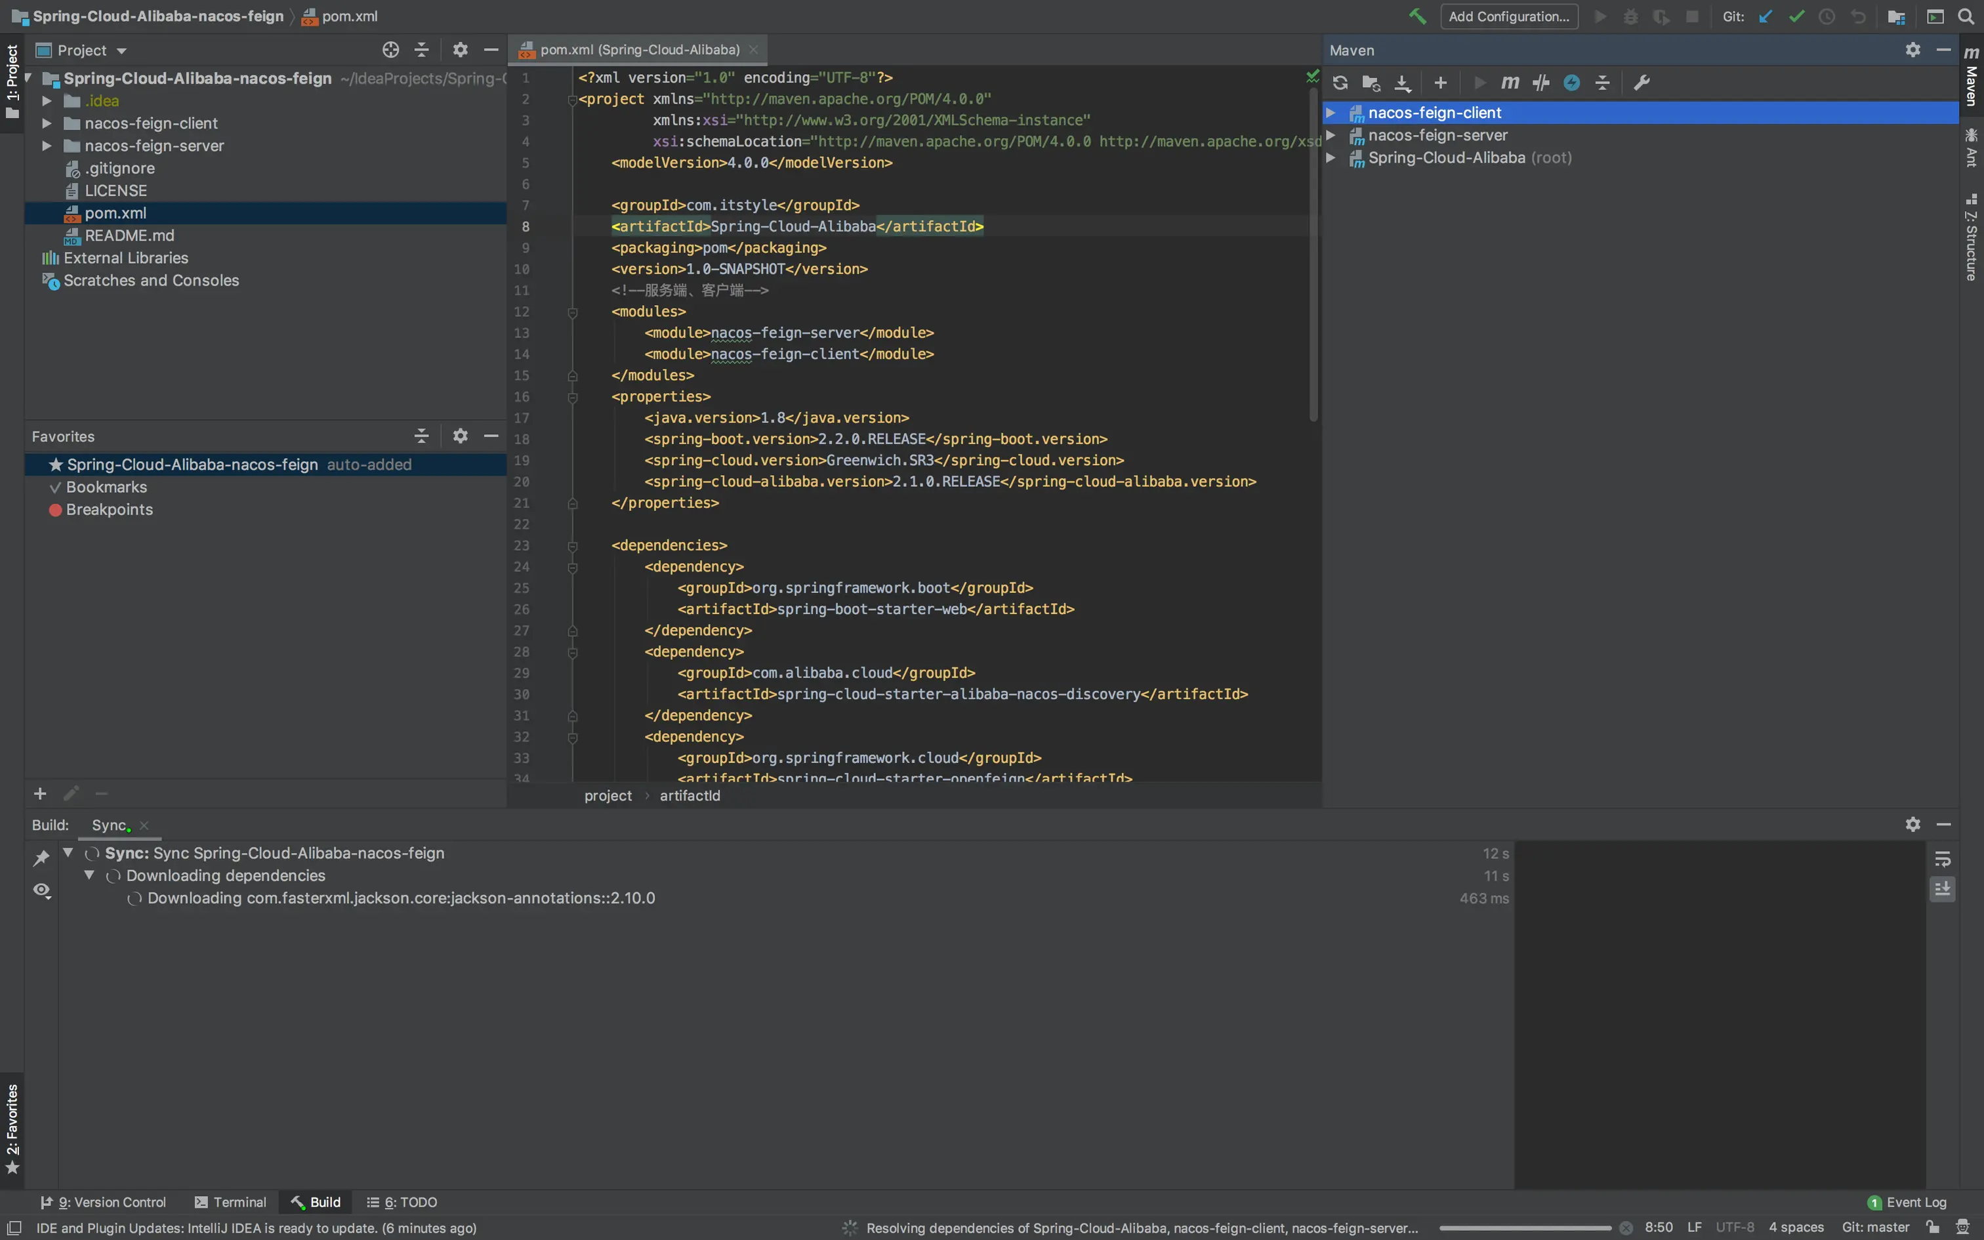Open Maven settings wrench icon
The image size is (1984, 1240).
coord(1642,83)
